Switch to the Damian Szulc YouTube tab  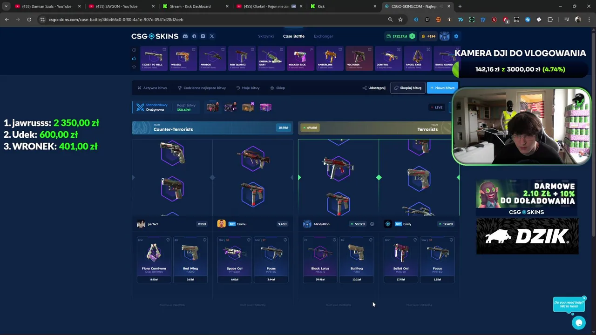(x=47, y=7)
